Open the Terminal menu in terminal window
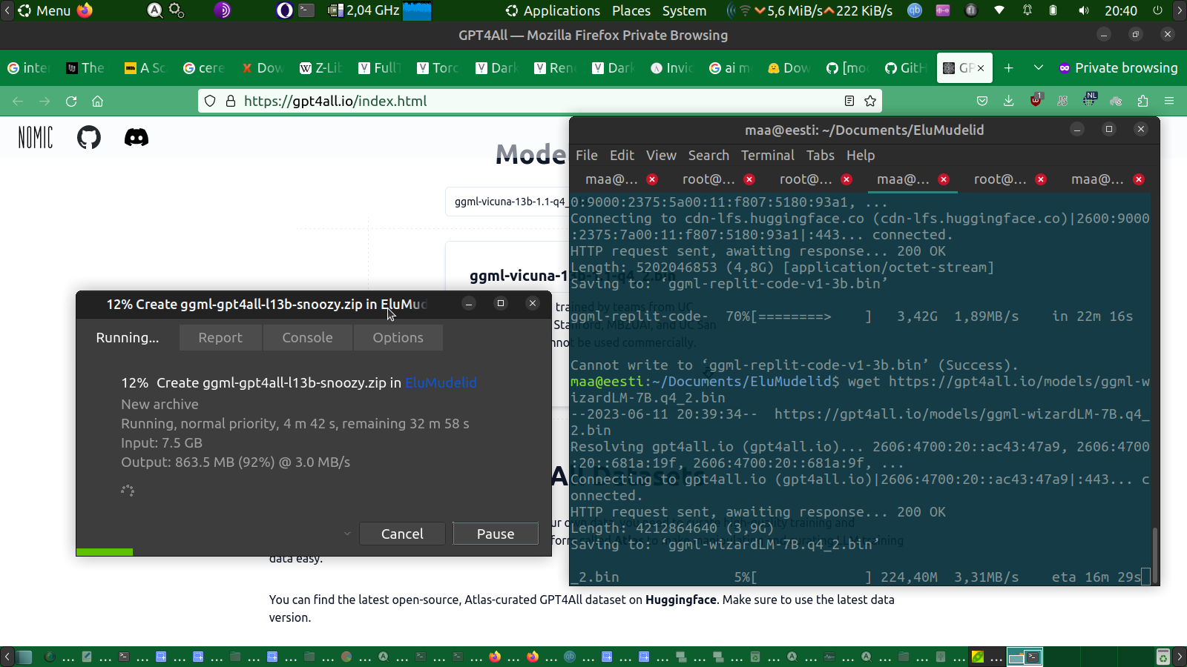 (x=767, y=155)
